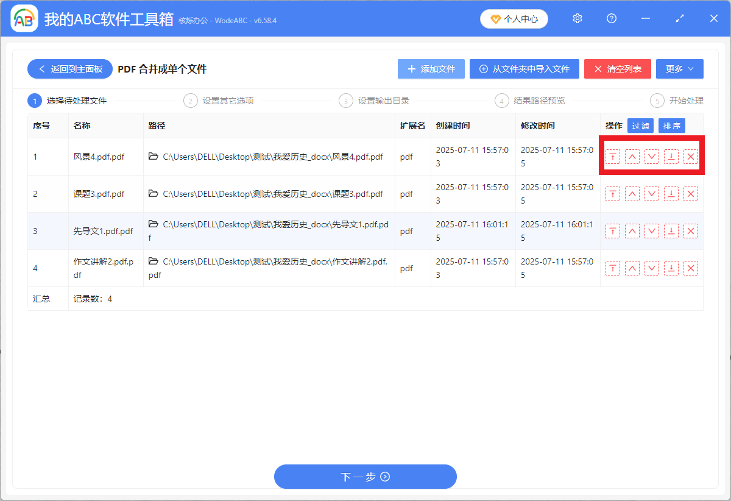Image resolution: width=731 pixels, height=501 pixels.
Task: Proceed by clicking 下一步
Action: [365, 477]
